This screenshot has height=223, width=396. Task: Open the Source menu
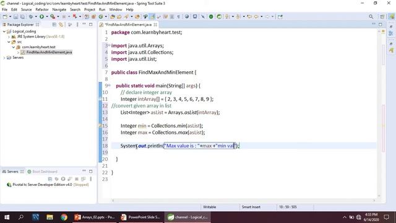click(26, 10)
